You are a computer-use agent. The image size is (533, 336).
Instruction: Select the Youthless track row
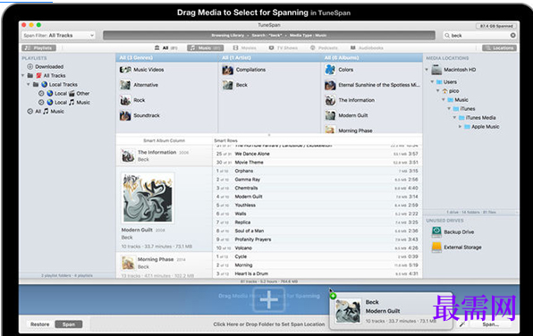(x=317, y=206)
